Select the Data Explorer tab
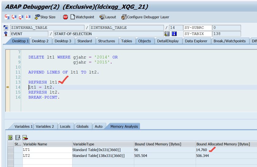The width and height of the screenshot is (257, 167). [196, 41]
